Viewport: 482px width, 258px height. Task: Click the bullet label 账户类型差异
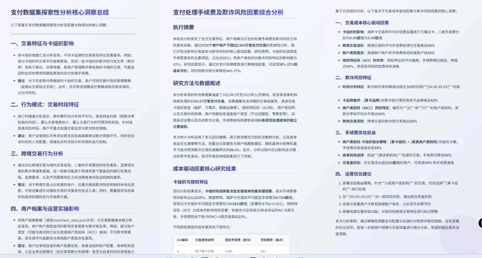(x=353, y=53)
